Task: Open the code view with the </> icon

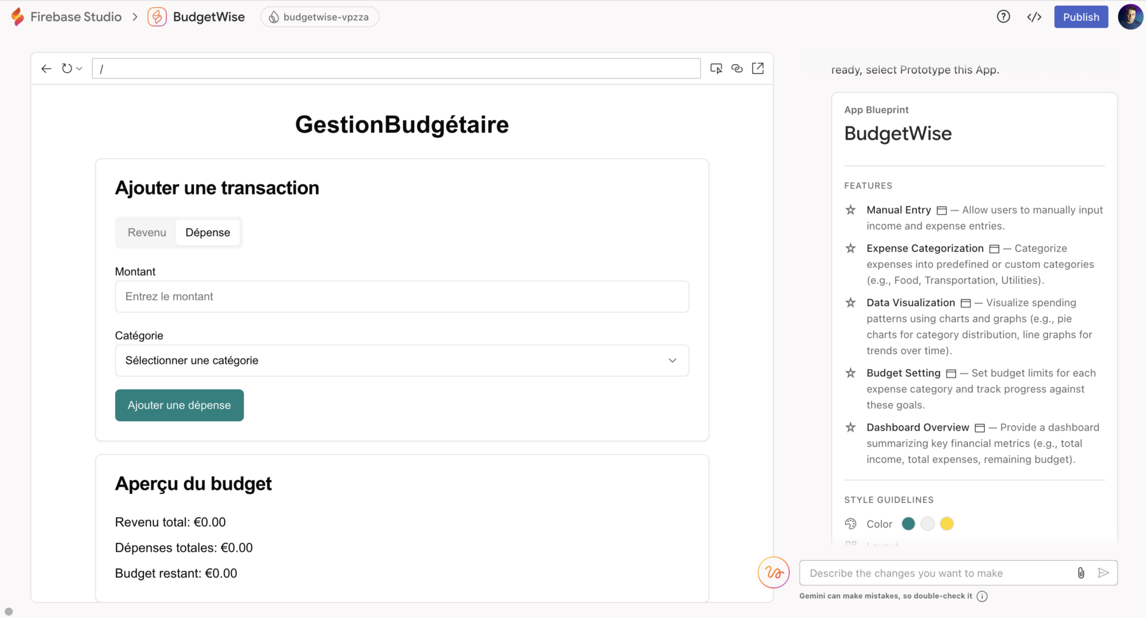Action: click(x=1034, y=17)
